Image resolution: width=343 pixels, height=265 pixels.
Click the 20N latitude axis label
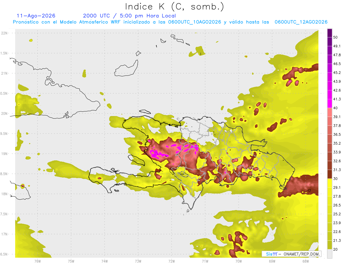point(5,113)
